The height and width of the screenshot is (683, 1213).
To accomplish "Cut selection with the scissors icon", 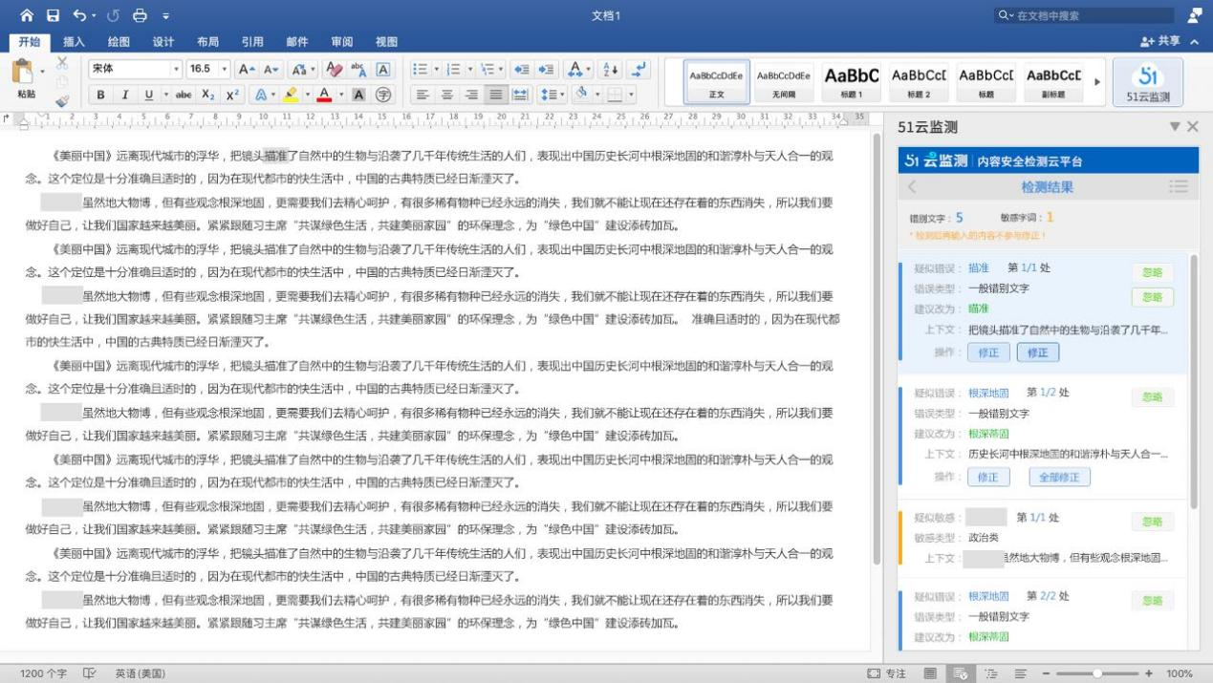I will [x=62, y=63].
